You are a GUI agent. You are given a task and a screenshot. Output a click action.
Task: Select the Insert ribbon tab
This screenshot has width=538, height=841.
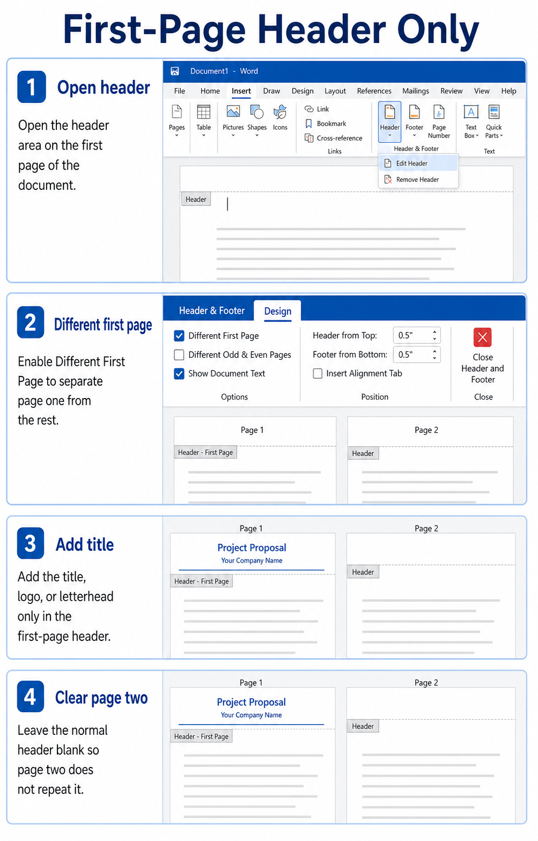[241, 91]
